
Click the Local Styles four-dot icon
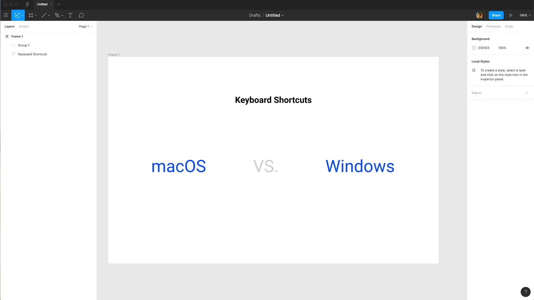[x=474, y=70]
